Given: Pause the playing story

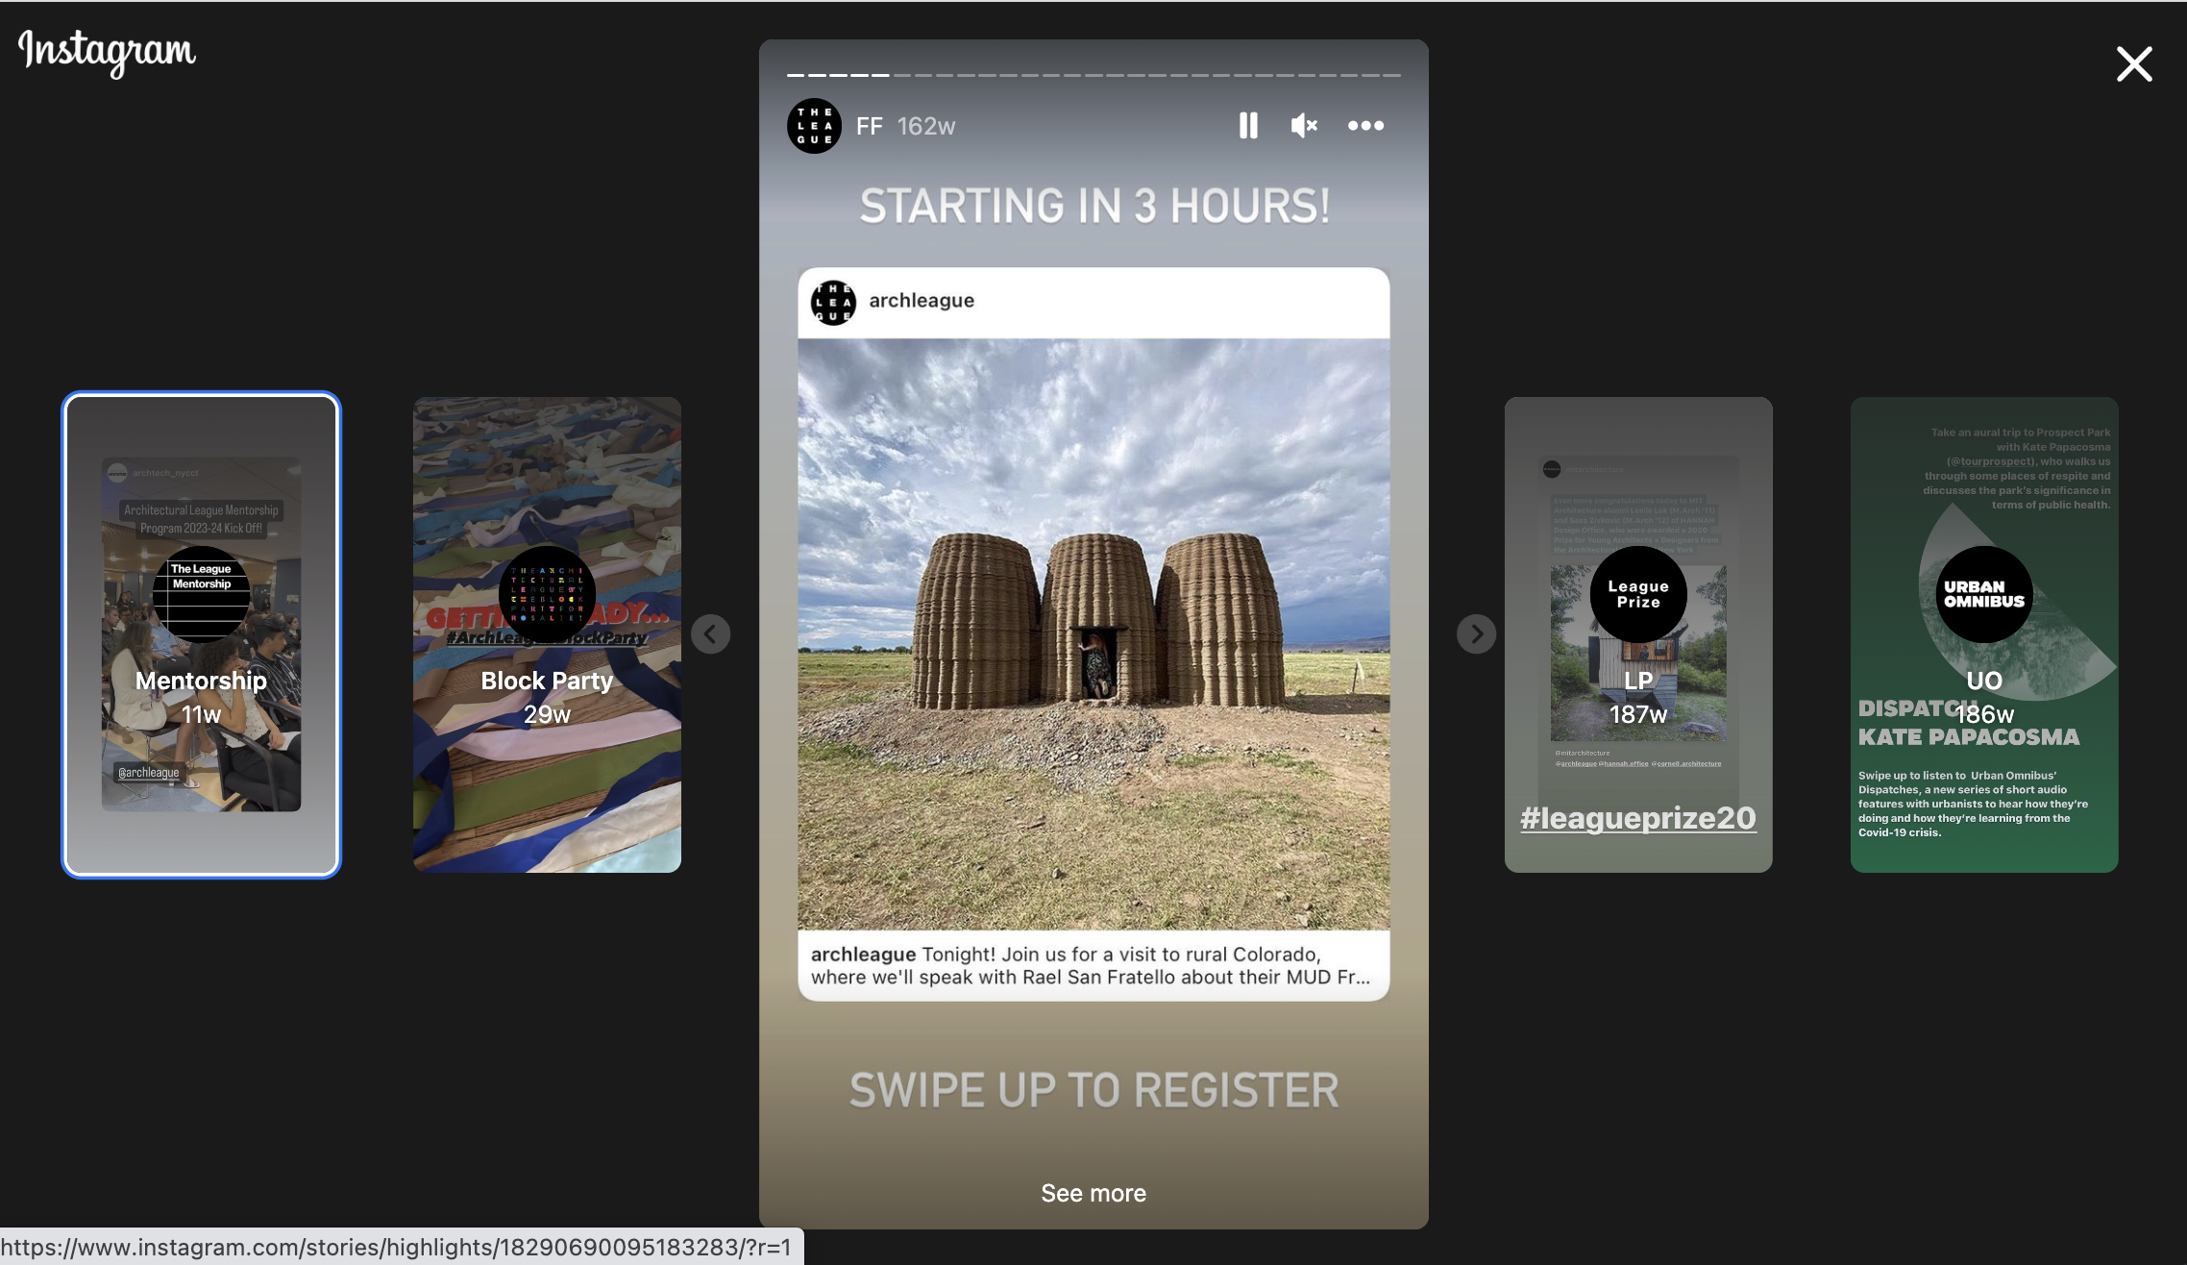Looking at the screenshot, I should (x=1248, y=126).
